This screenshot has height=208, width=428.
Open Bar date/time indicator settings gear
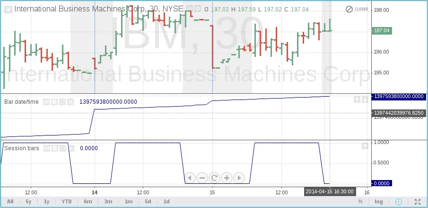click(x=54, y=101)
